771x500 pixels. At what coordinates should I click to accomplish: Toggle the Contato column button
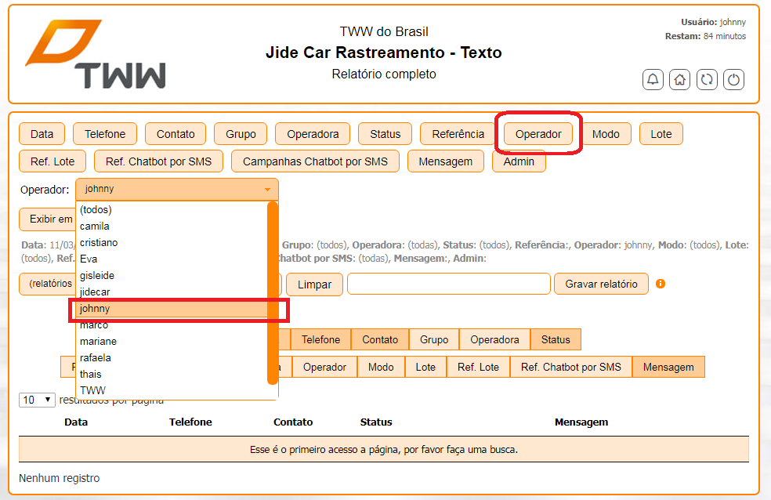380,339
